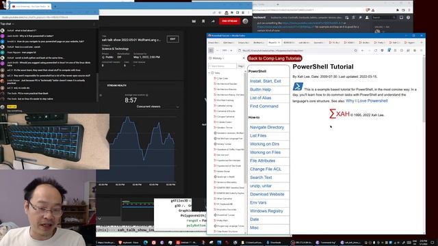Click the keyboard webcam overlay

(55, 141)
